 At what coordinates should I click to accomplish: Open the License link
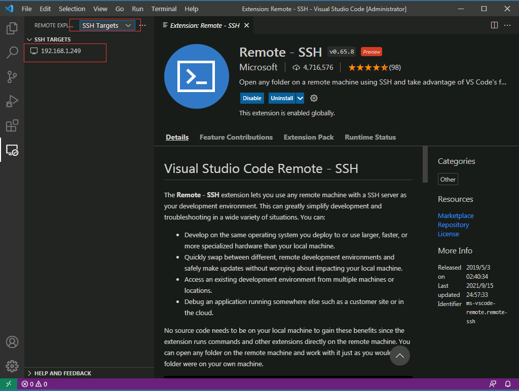click(448, 234)
